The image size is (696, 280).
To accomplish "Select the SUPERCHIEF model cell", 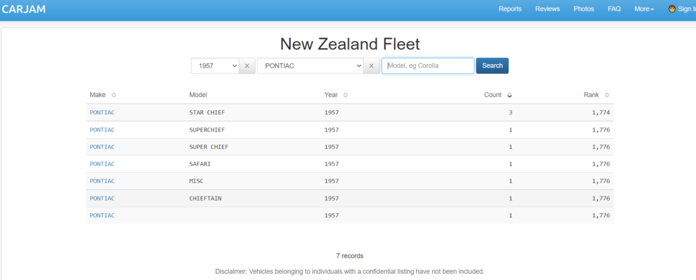I will pyautogui.click(x=207, y=130).
